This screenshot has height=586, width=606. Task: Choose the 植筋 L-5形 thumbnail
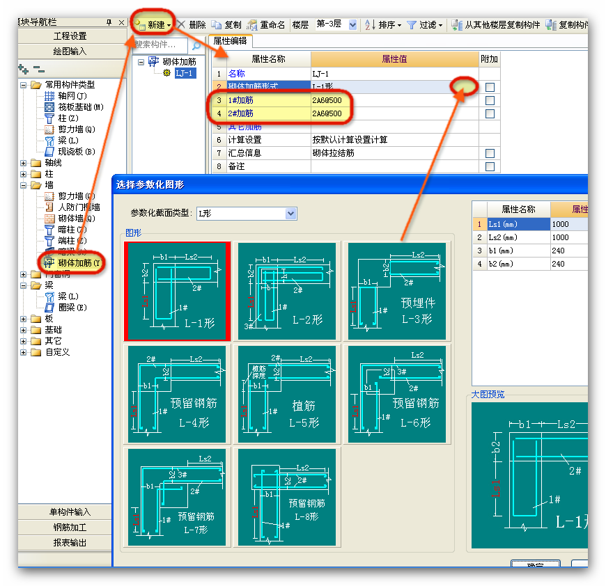tap(287, 394)
